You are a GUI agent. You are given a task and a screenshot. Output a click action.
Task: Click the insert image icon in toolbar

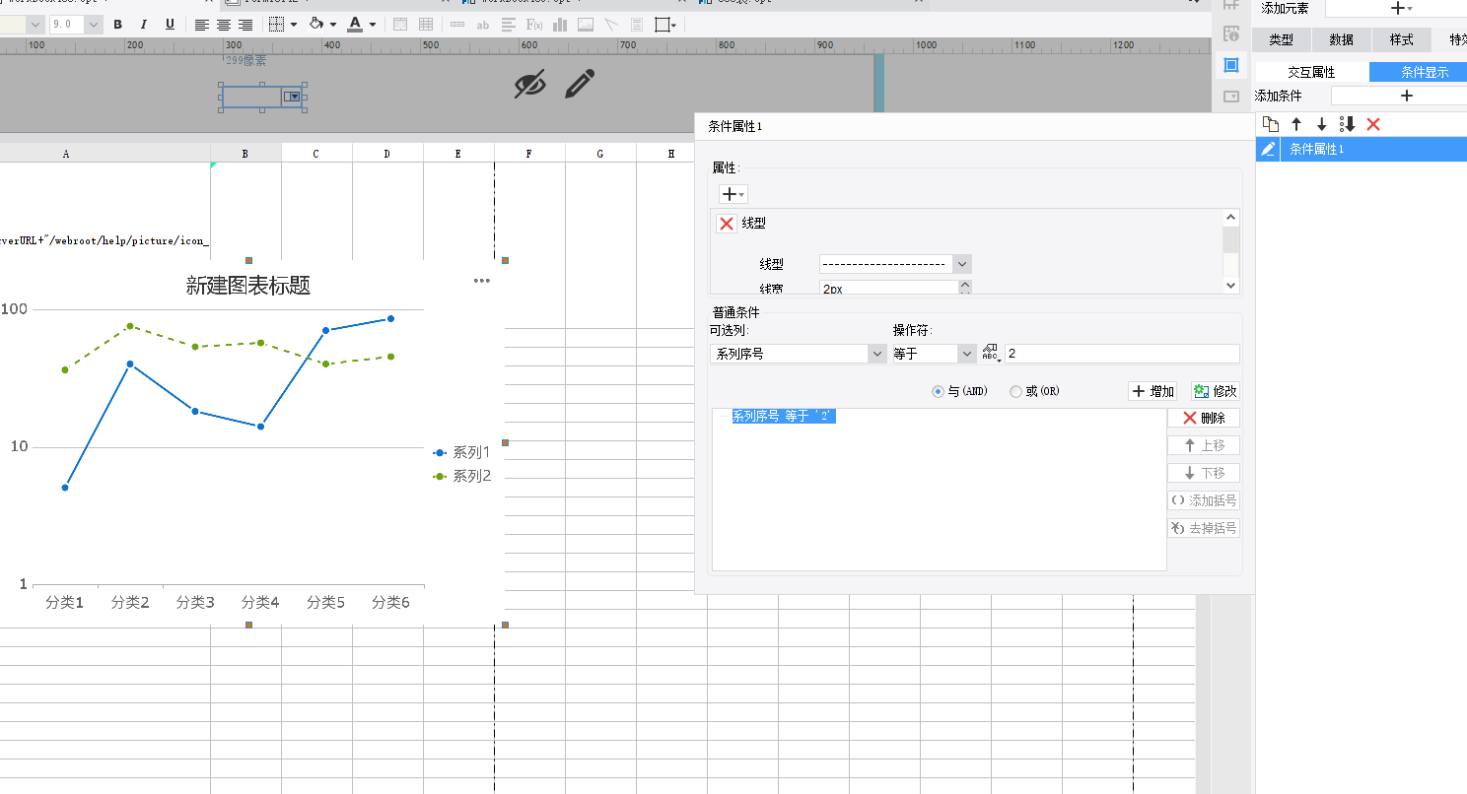click(586, 25)
